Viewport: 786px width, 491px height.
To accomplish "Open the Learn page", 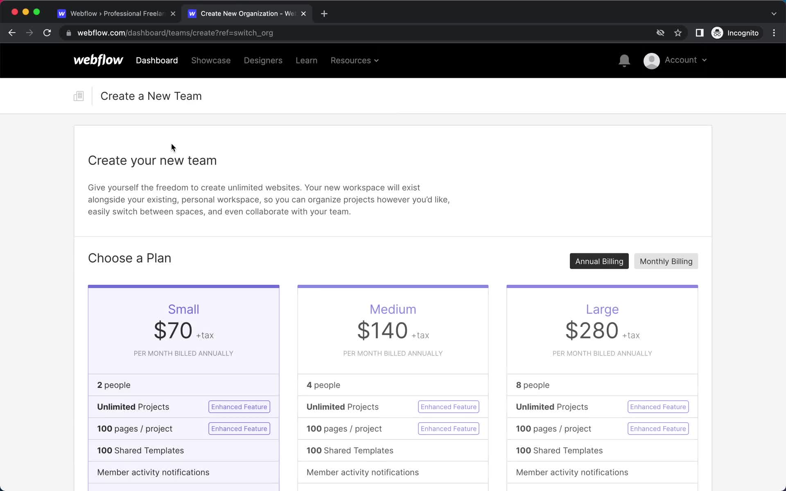I will click(306, 61).
